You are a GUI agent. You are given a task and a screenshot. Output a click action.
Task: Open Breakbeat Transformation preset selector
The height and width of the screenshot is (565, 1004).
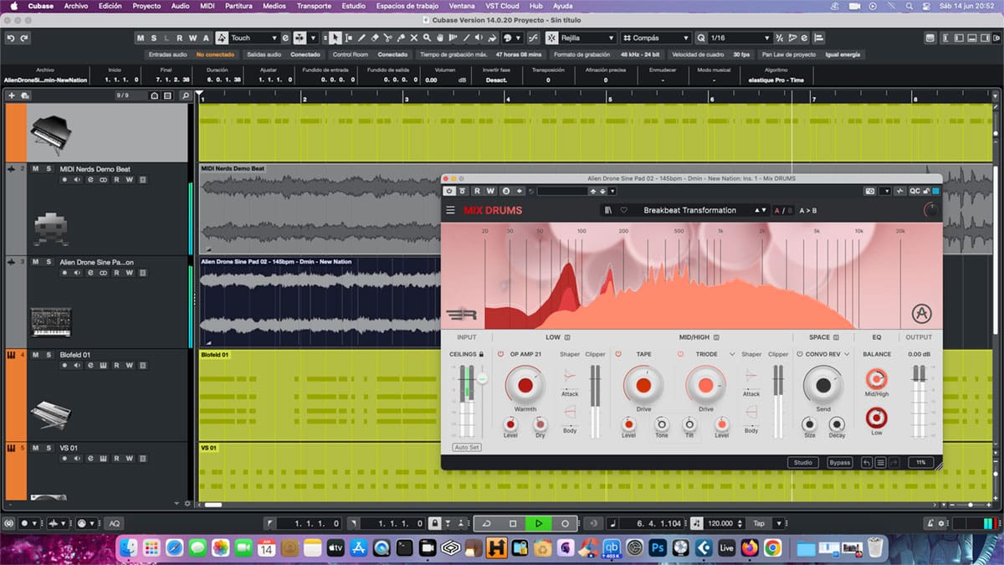point(690,210)
